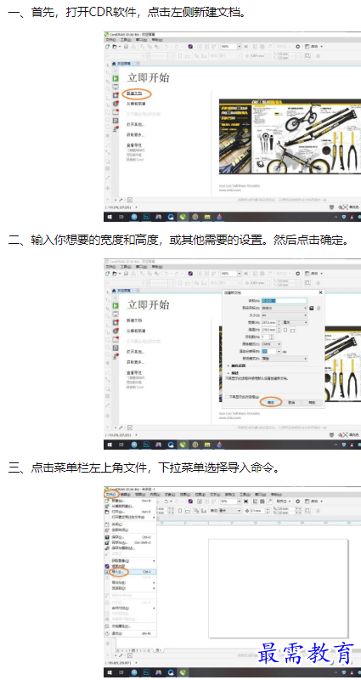Click the delete preset trash icon
Screen dimensions: 361x680
(x=319, y=308)
